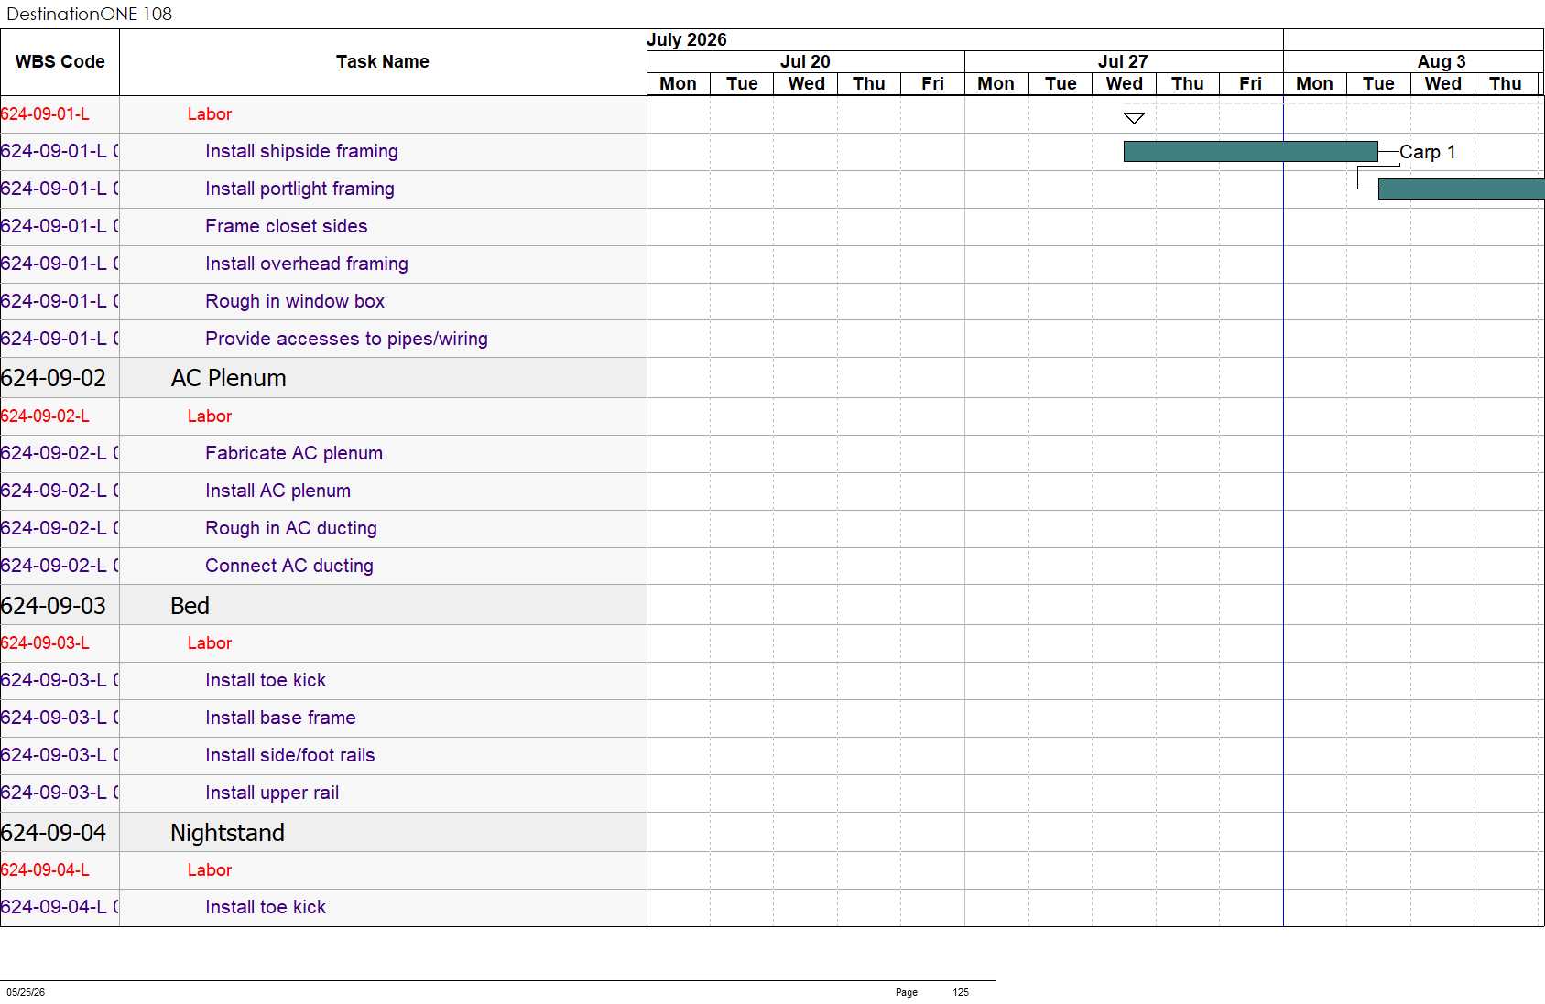Viewport: 1545px width, 1004px height.
Task: Select the Rough in window box task
Action: click(295, 301)
